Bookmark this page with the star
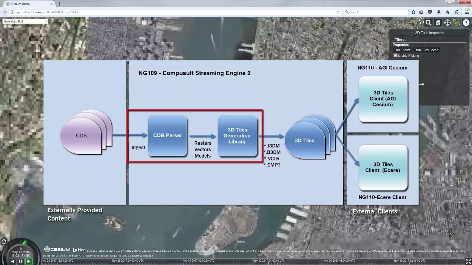The width and height of the screenshot is (472, 265). [x=413, y=12]
